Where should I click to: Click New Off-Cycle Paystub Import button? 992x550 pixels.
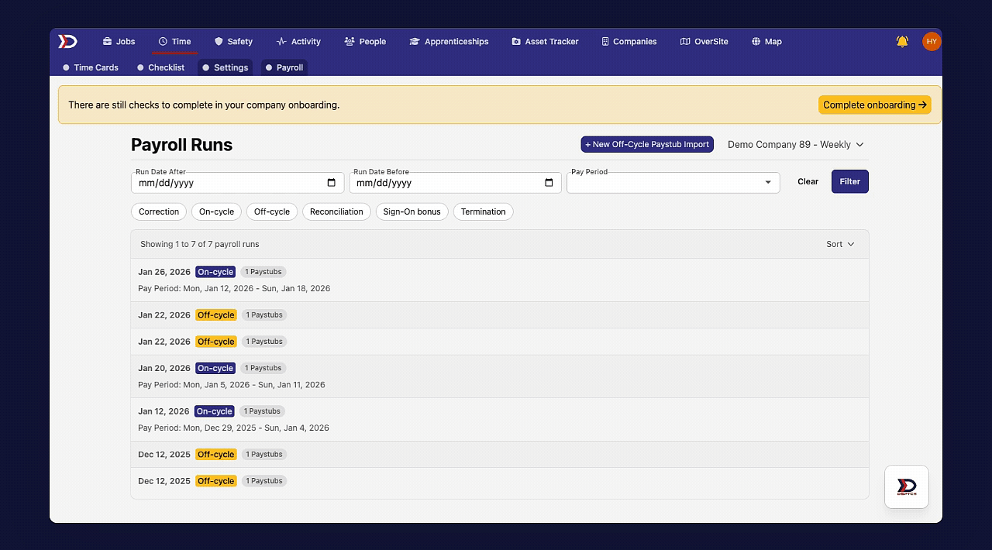(x=647, y=145)
